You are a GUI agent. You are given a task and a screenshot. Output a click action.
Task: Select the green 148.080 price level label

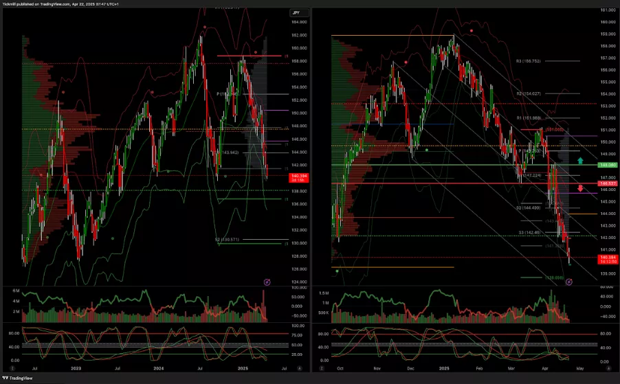coord(606,165)
